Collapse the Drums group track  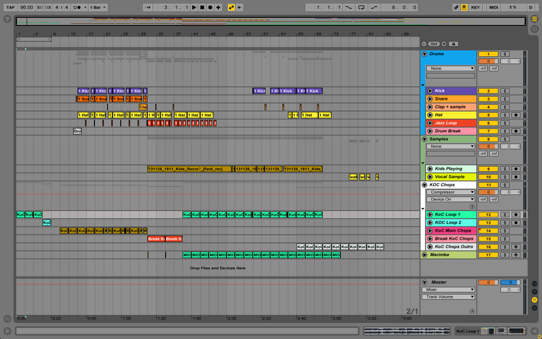coord(424,54)
